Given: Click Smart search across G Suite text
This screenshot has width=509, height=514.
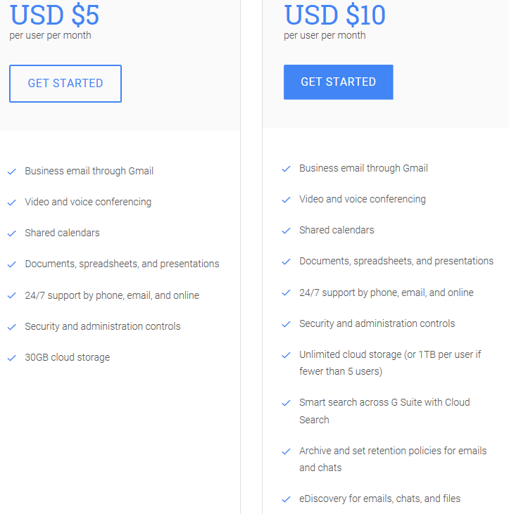Looking at the screenshot, I should pos(384,402).
